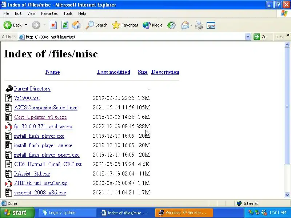Click the binary icon beside vcredist_2008_x86.exe

(x=8, y=193)
